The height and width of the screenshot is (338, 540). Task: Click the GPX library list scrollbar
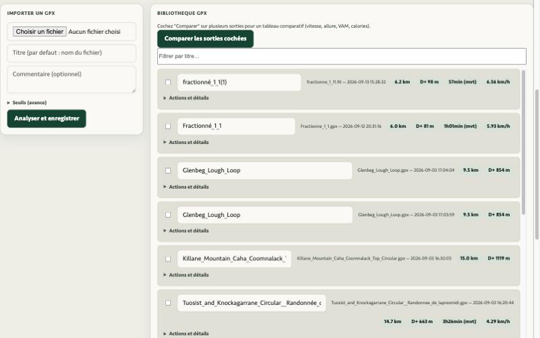coord(524,142)
